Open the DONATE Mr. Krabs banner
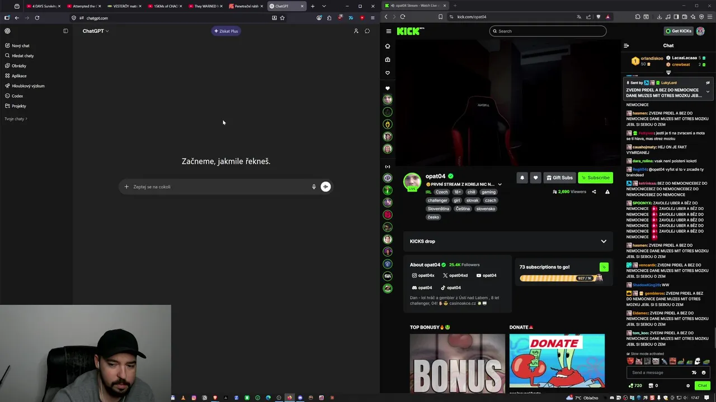The height and width of the screenshot is (402, 716). point(557,361)
